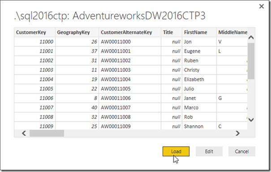The image size is (271, 172).
Task: Select the Title column header
Action: [x=172, y=32]
